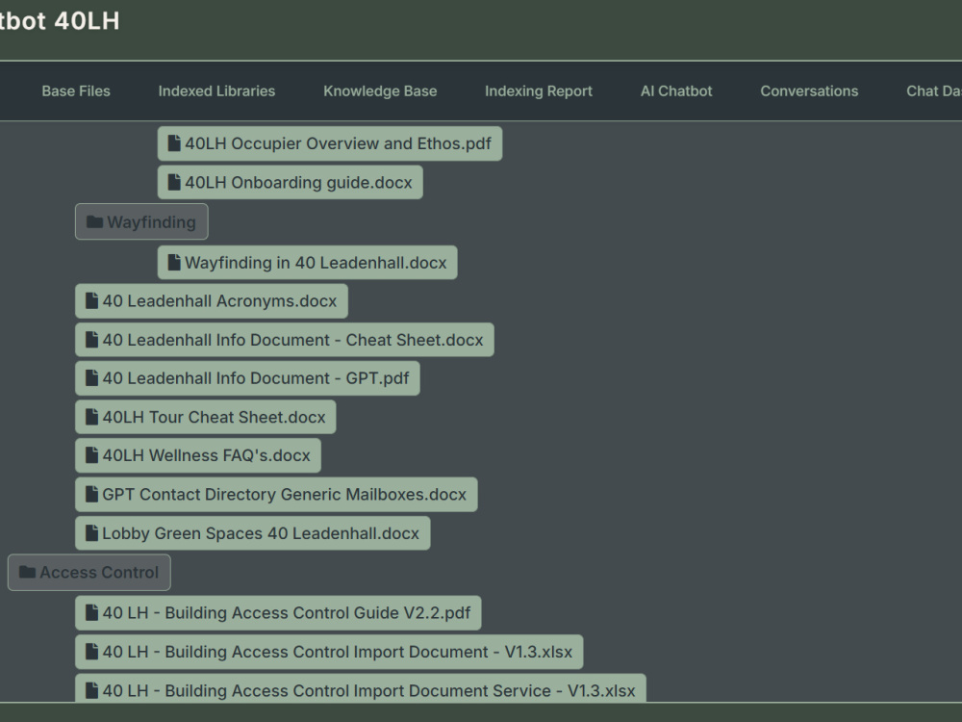Click file icon of Wayfinding in 40 Leadenhall.docx

[x=174, y=262]
